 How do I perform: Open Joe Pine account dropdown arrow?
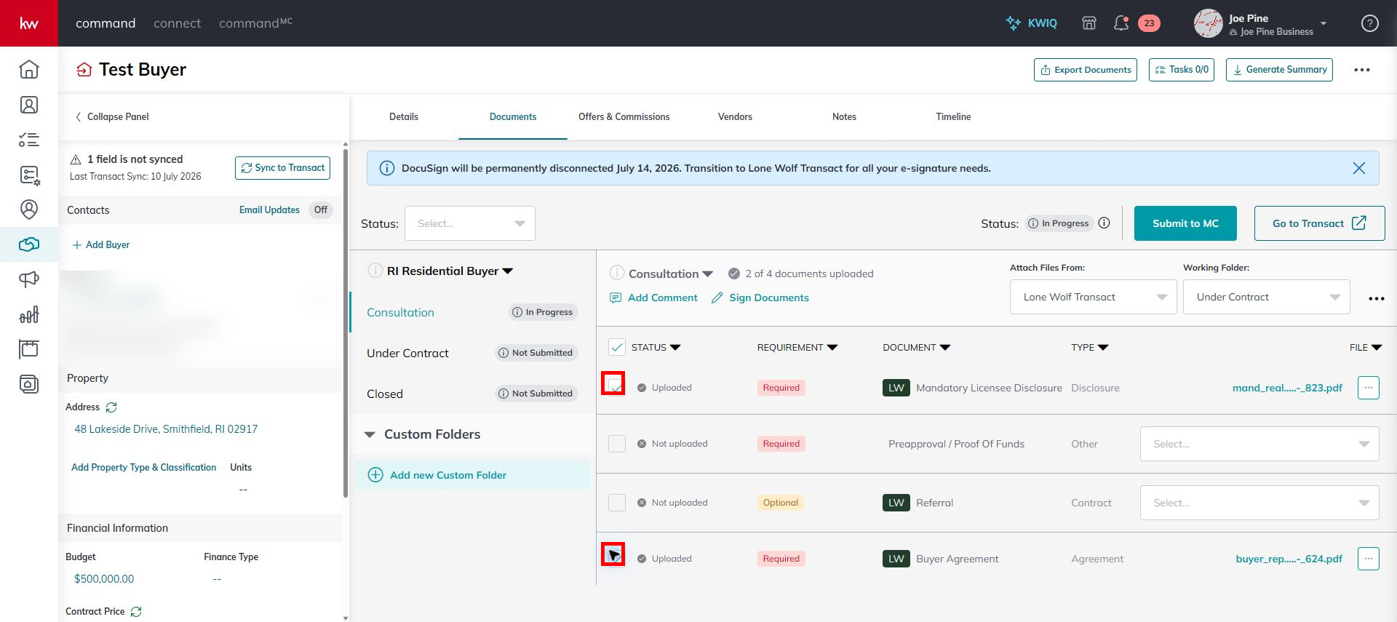(1324, 23)
